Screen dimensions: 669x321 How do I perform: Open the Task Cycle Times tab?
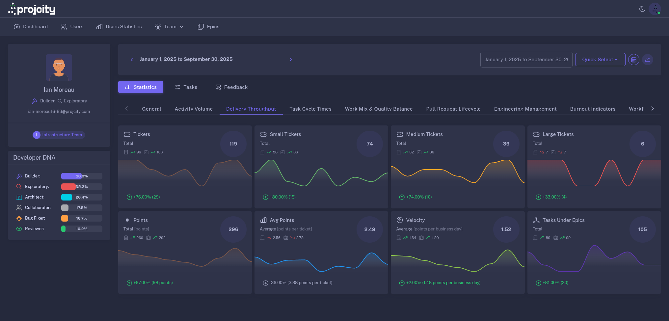tap(310, 109)
